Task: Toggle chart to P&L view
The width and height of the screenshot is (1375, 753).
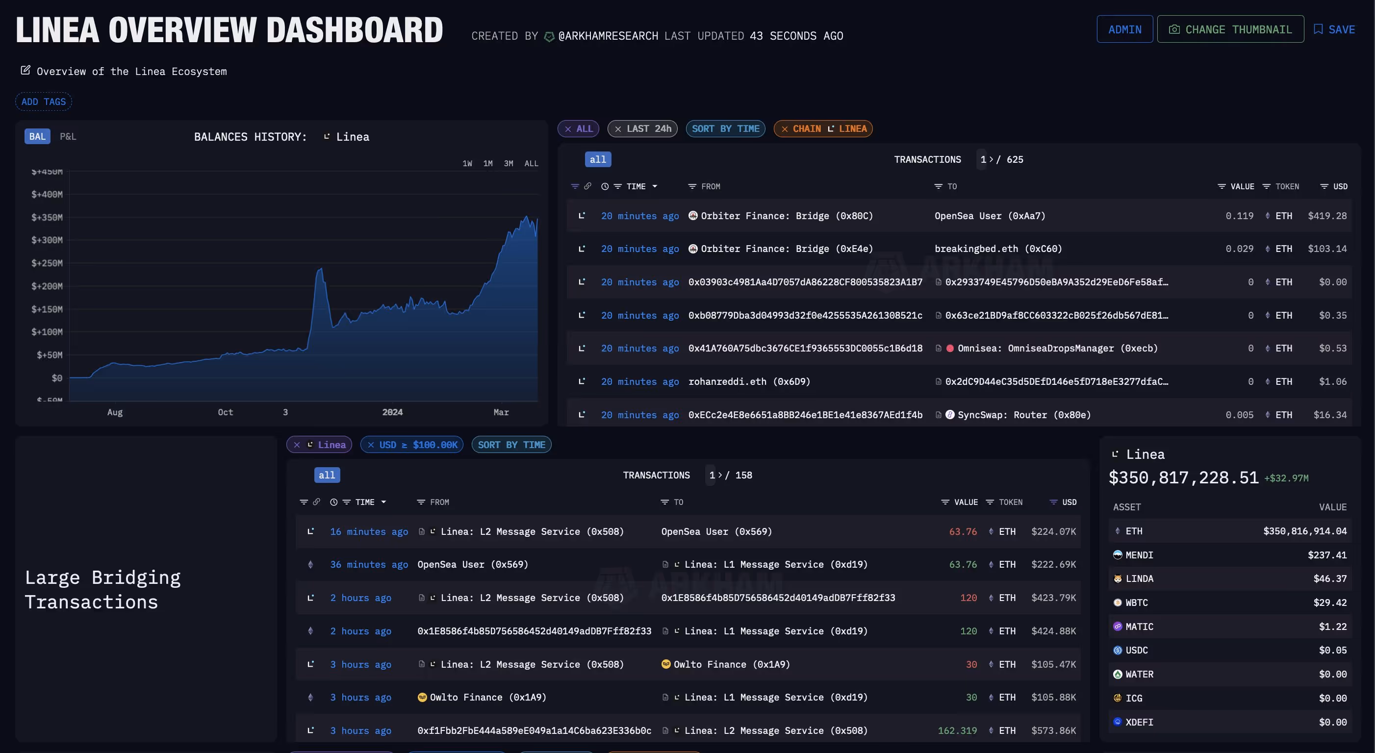Action: 68,137
